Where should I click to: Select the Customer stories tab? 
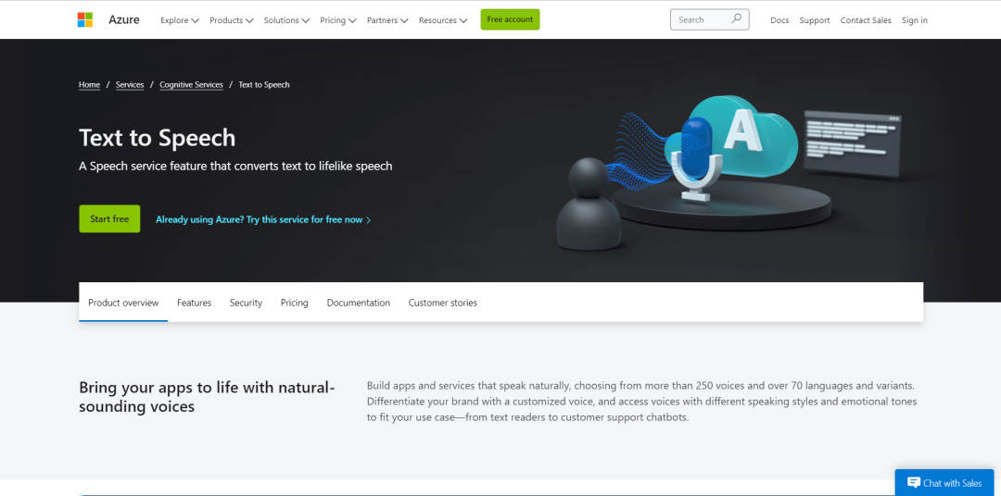click(442, 303)
